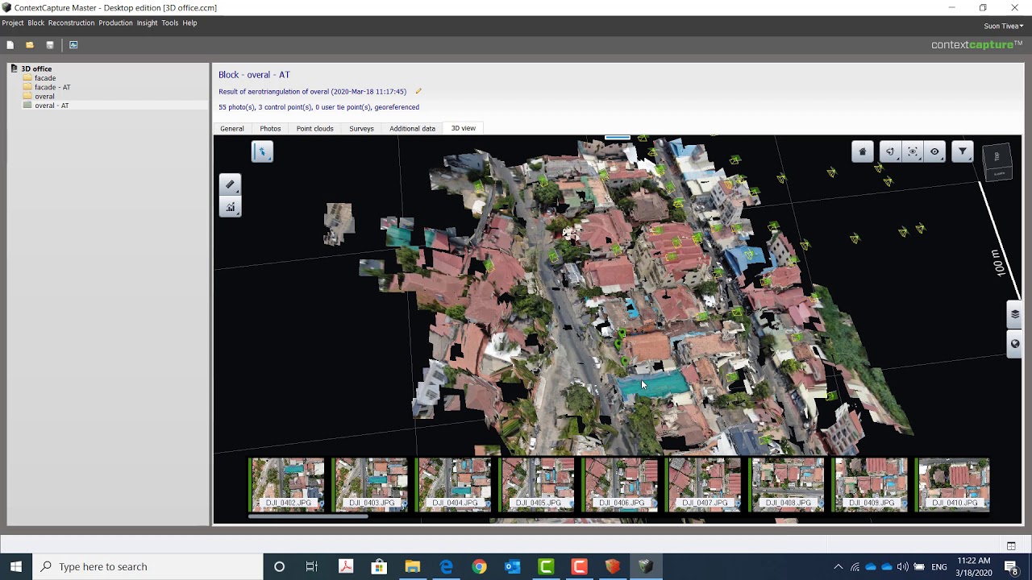Open the Suon Tivea user dropdown
The image size is (1032, 580).
[1004, 26]
